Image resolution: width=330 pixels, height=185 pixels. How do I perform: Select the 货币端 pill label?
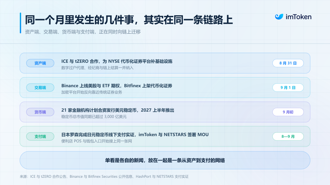(40, 112)
